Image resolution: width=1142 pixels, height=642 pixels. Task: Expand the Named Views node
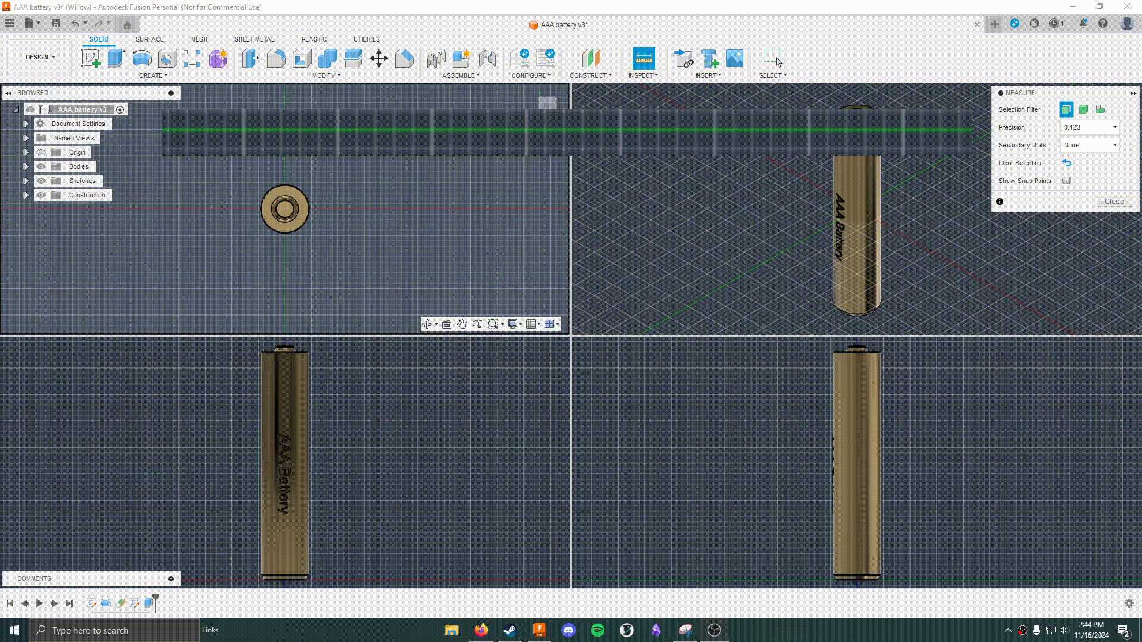pos(26,138)
